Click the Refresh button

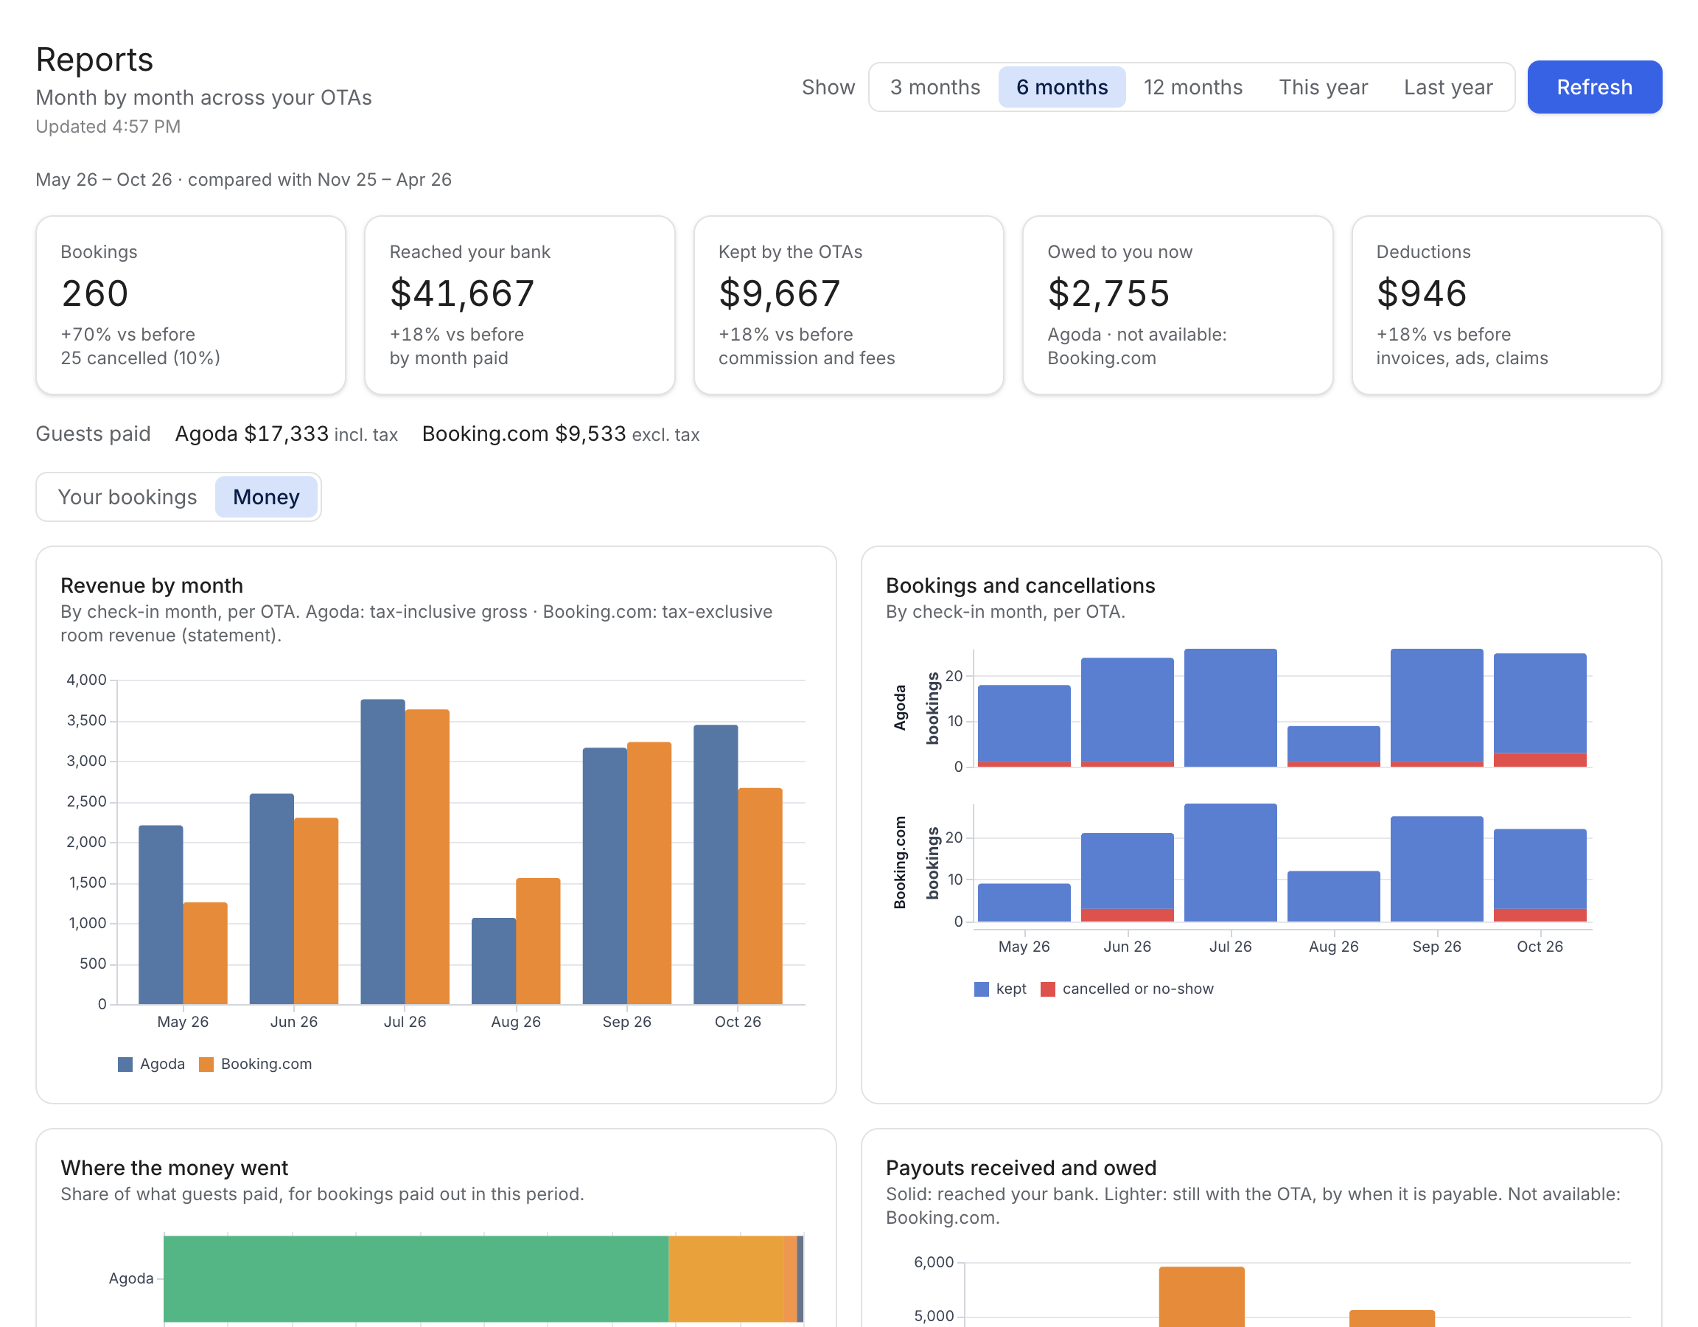coord(1594,87)
